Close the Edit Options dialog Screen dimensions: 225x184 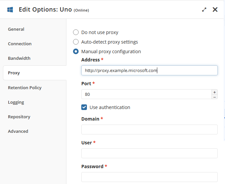(x=215, y=10)
